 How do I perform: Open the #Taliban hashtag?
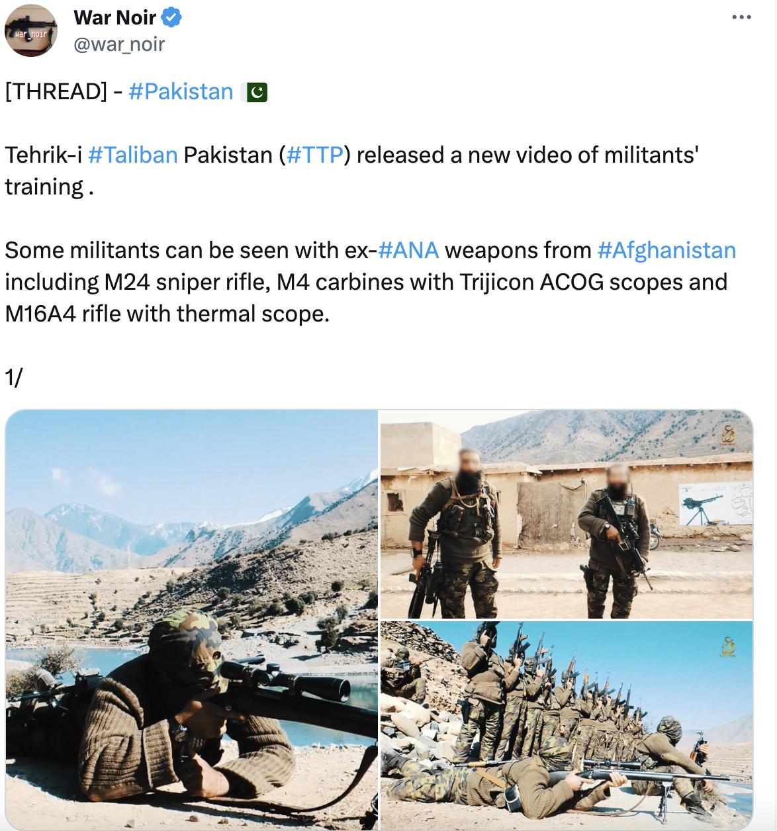(132, 155)
